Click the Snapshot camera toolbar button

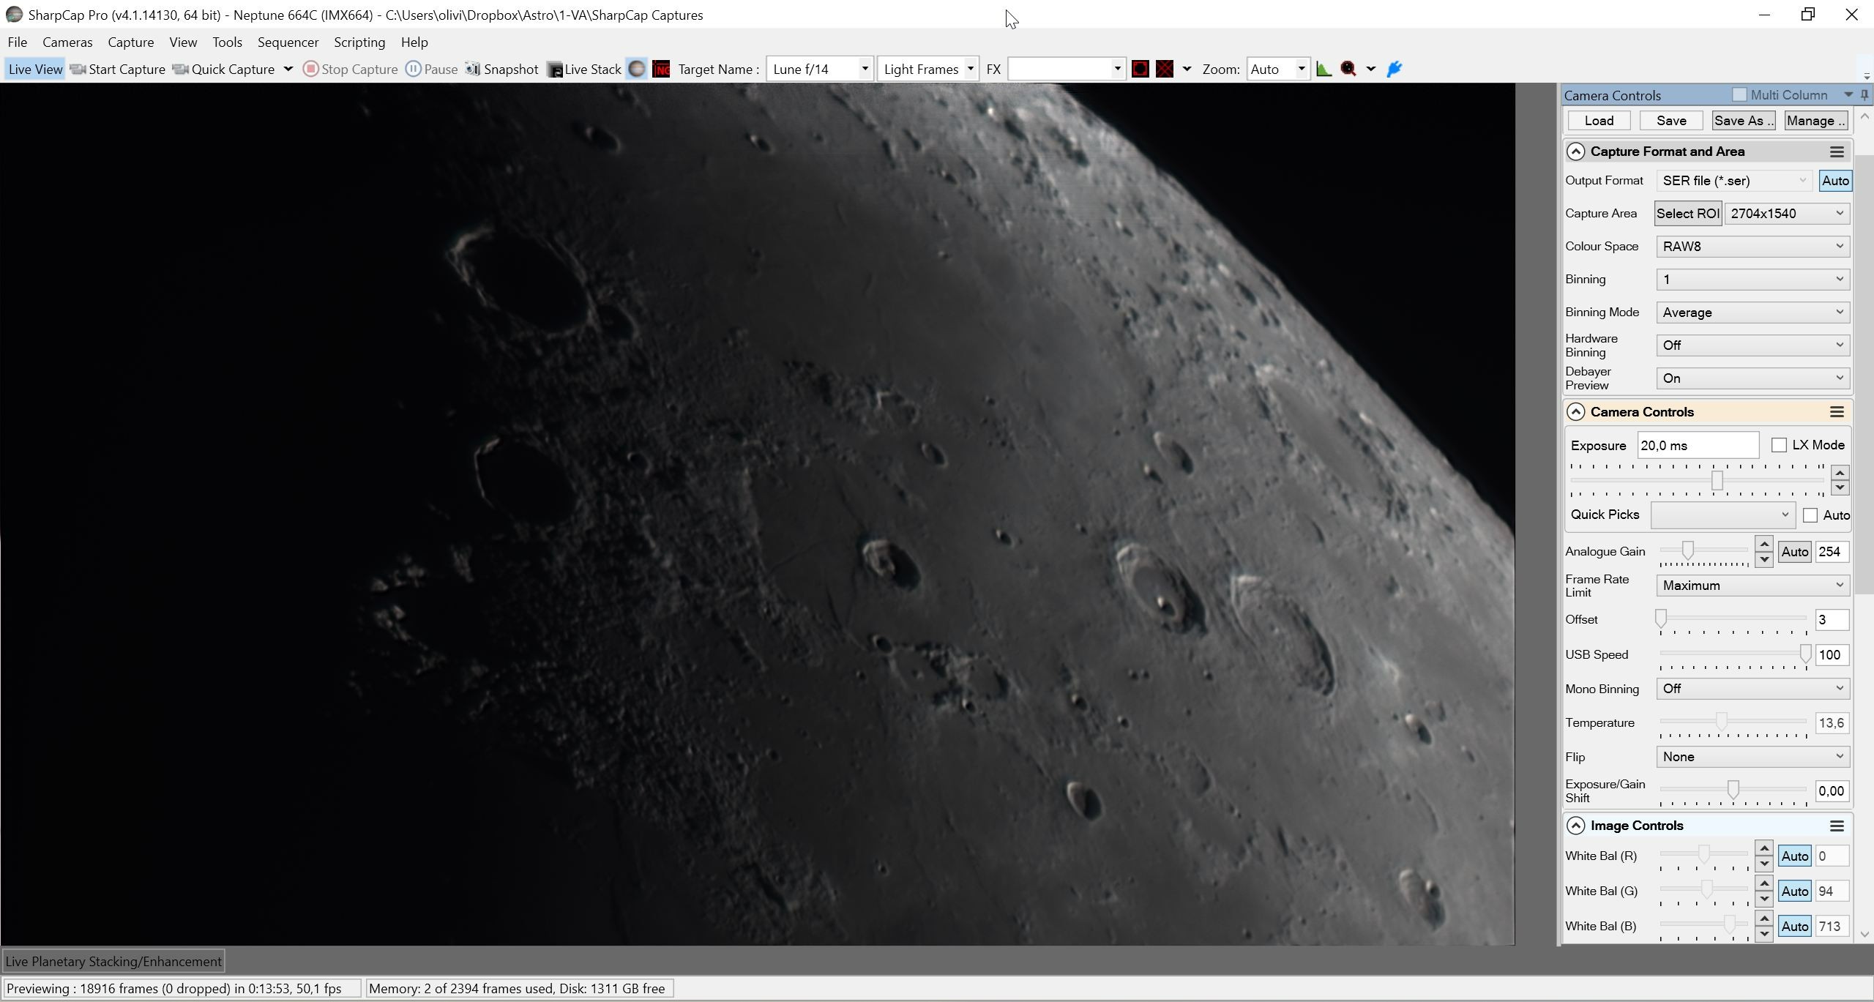[502, 69]
